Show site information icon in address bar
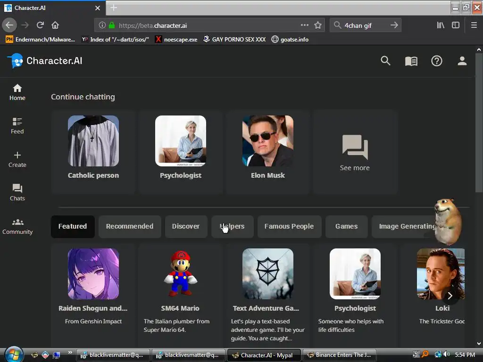Viewport: 483px width, 362px height. [102, 25]
